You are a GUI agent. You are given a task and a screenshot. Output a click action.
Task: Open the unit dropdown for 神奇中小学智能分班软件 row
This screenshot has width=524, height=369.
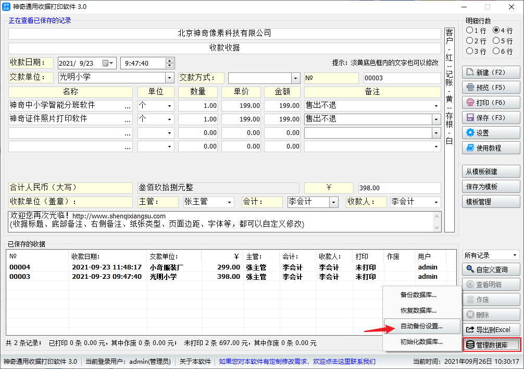(169, 106)
